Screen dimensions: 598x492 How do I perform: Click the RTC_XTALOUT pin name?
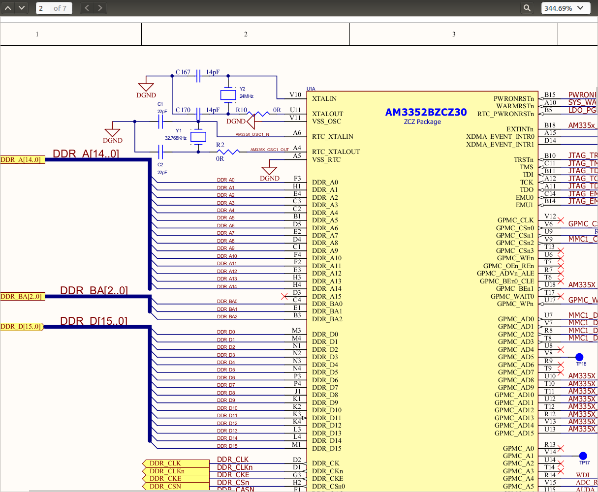[x=336, y=152]
